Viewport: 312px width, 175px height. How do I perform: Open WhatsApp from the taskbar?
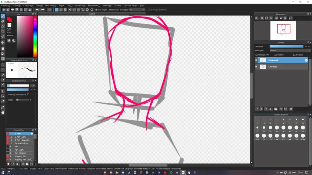[171, 173]
